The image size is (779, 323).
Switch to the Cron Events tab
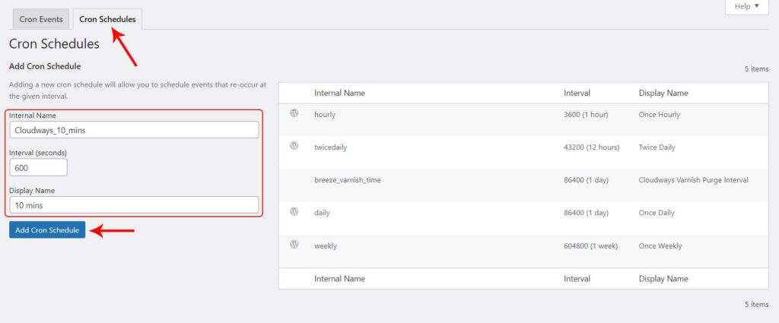41,19
